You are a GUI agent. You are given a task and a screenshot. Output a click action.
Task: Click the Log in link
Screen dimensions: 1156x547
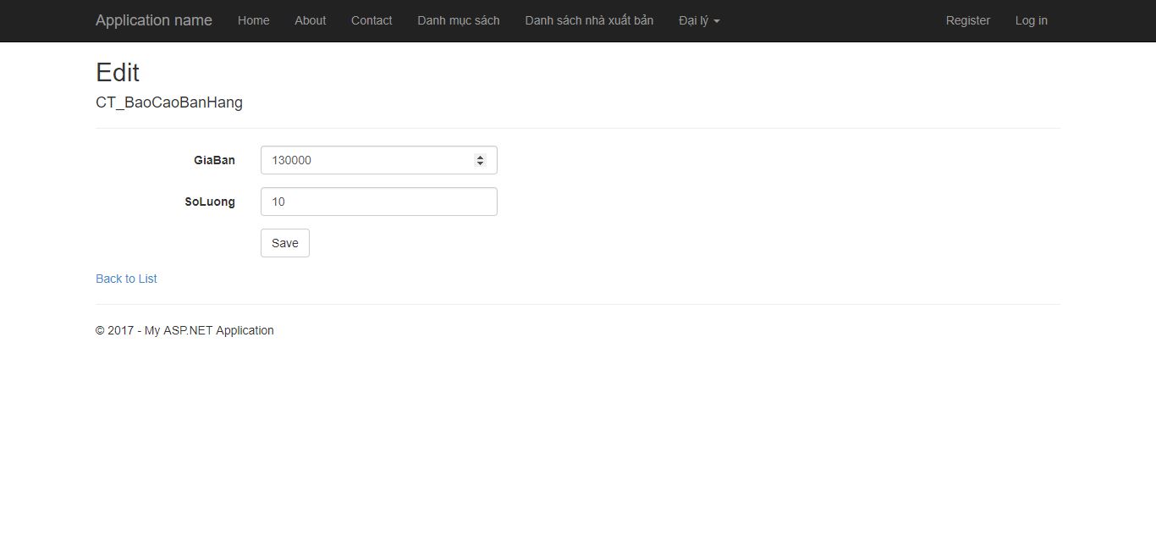point(1031,20)
